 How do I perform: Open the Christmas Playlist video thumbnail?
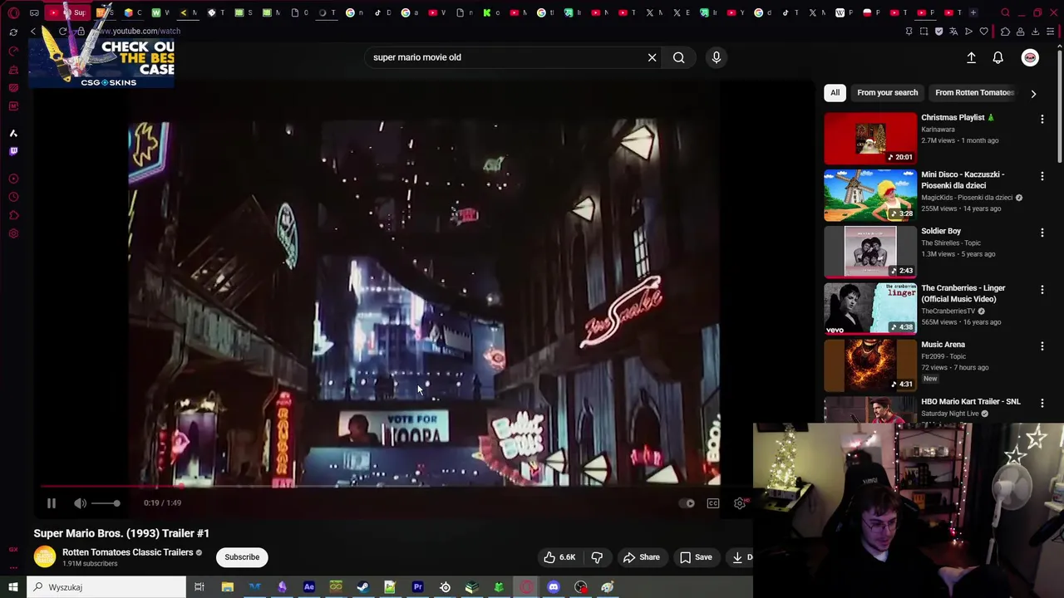870,138
